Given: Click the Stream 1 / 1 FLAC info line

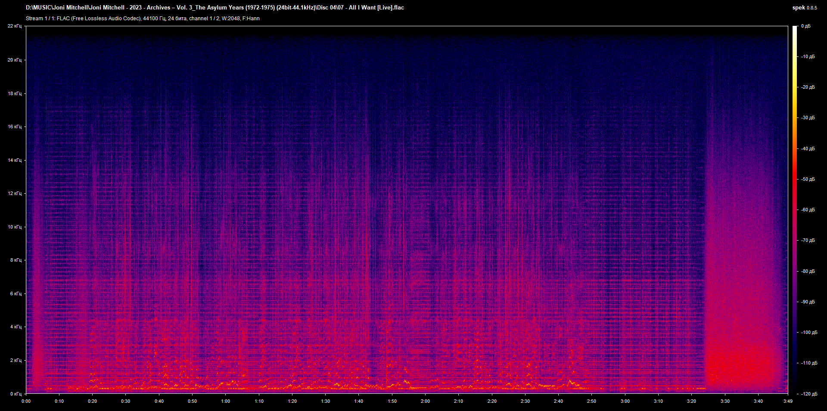Looking at the screenshot, I should [x=143, y=19].
